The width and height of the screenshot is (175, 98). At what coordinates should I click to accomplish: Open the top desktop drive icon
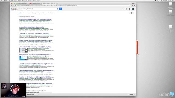[x=170, y=4]
